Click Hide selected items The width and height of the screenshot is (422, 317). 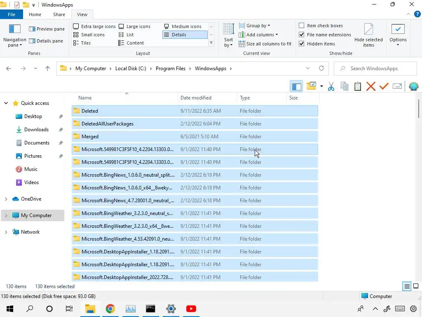click(x=368, y=35)
